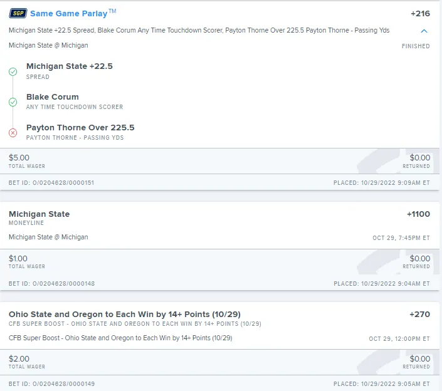
Task: Select the +270 odds value
Action: click(x=419, y=315)
